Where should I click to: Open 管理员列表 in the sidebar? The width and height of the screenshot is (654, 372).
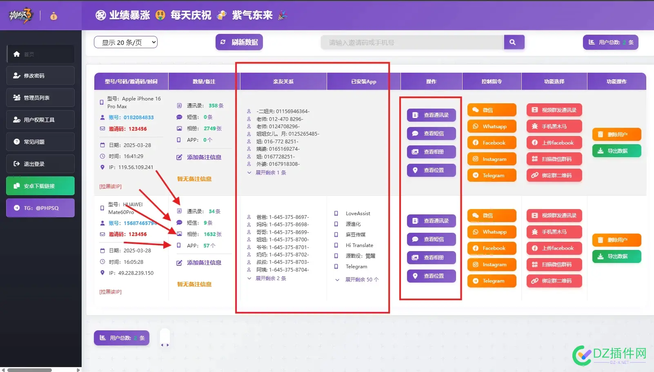(x=40, y=97)
